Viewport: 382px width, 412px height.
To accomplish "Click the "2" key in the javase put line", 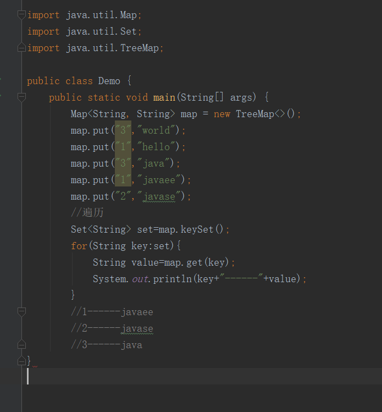I will point(123,196).
